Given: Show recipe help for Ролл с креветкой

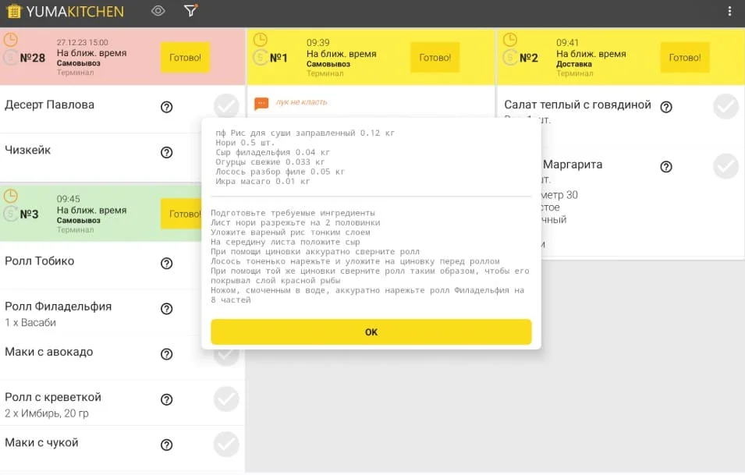Looking at the screenshot, I should [x=166, y=399].
